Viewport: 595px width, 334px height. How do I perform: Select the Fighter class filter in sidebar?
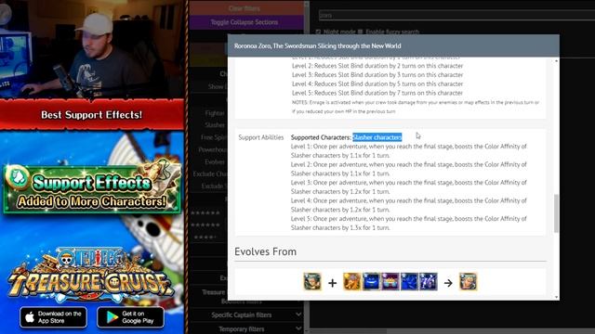(215, 113)
